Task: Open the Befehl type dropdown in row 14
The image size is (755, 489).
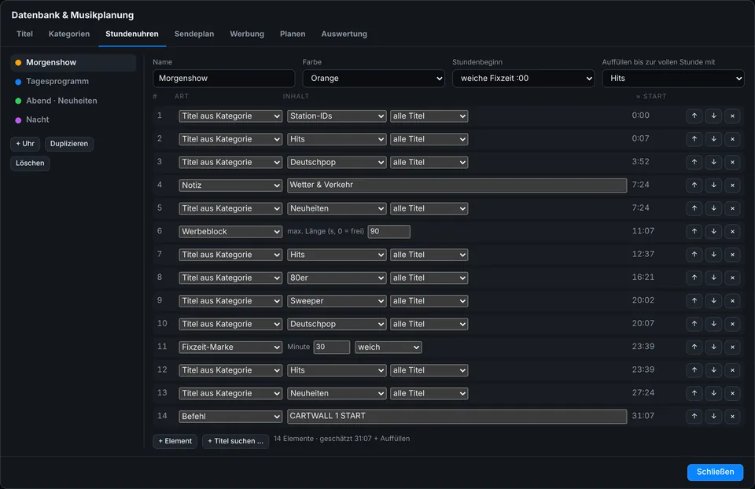Action: pos(230,417)
